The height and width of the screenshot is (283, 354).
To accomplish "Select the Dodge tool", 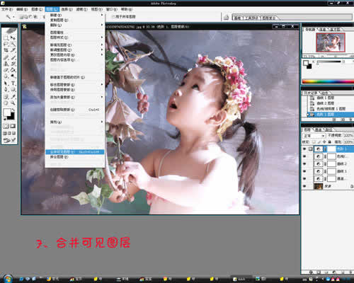I will (13, 76).
